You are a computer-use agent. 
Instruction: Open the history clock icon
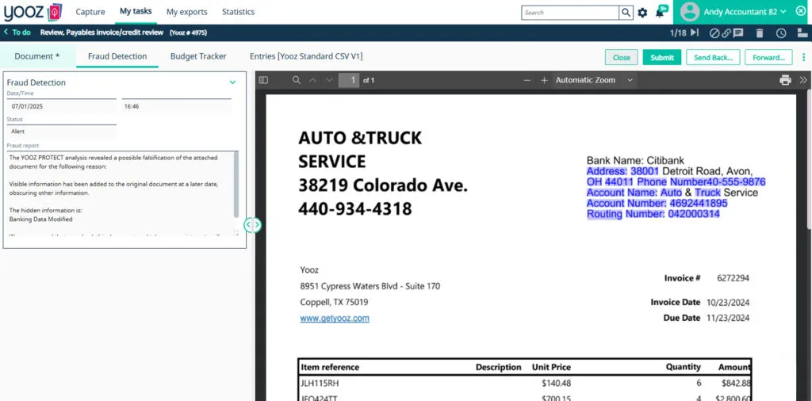[x=781, y=33]
